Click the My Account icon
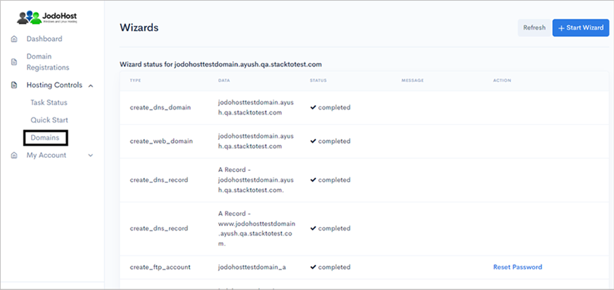 [x=14, y=155]
